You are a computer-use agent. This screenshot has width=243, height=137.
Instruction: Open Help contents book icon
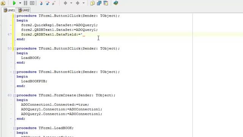(x=116, y=3)
